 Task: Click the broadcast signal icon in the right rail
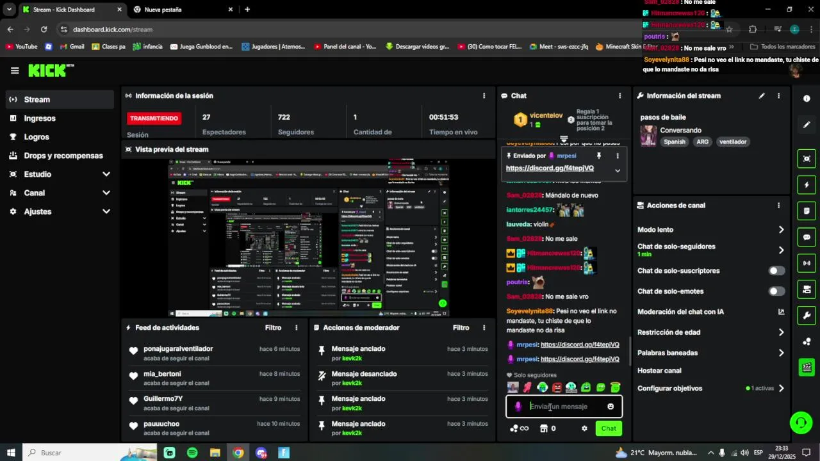807,263
